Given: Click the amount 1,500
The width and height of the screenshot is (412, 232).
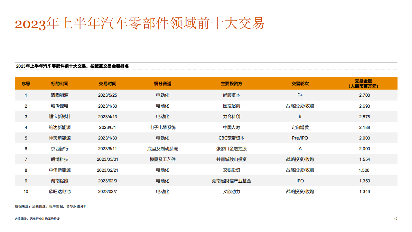Looking at the screenshot, I should (364, 170).
